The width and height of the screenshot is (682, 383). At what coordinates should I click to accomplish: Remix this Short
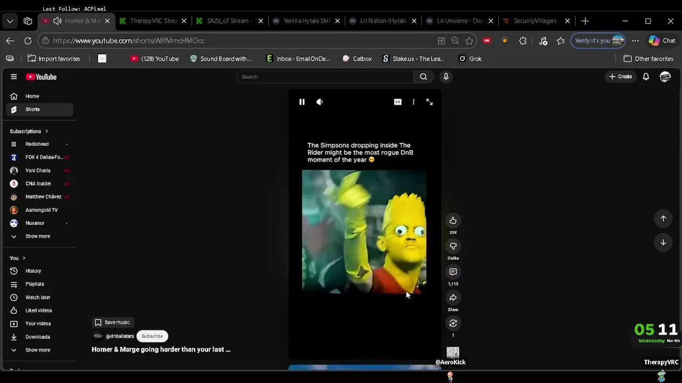click(x=453, y=323)
